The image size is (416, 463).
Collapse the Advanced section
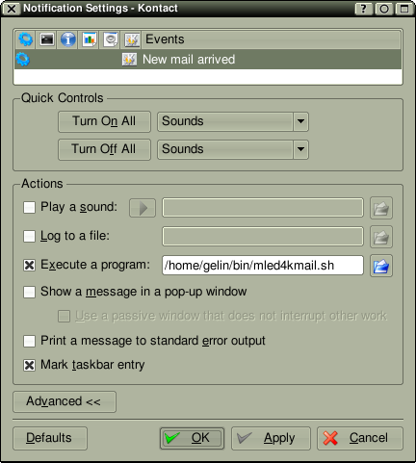click(65, 401)
